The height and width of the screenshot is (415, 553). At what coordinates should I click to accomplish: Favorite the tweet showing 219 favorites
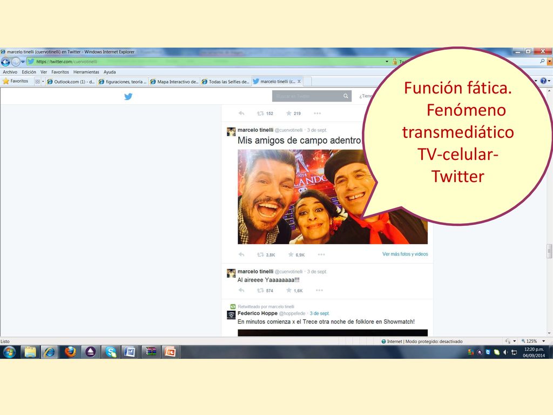point(289,113)
